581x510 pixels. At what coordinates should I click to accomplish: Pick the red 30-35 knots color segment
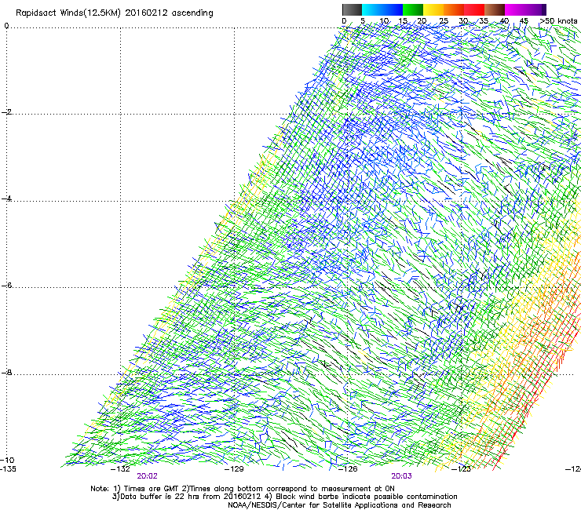474,9
